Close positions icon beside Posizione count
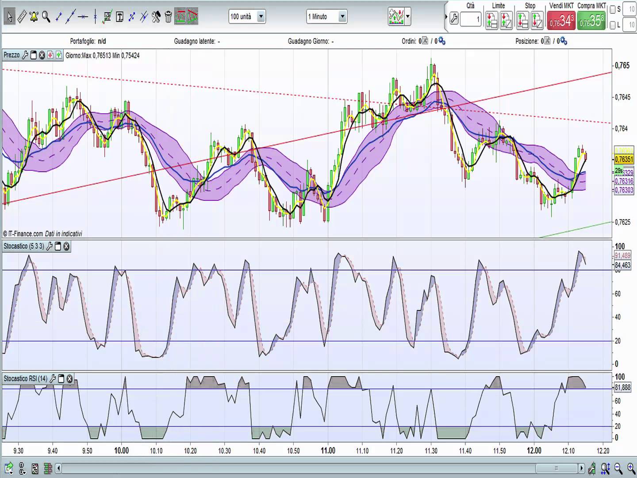Viewport: 637px width, 478px height. coord(547,41)
